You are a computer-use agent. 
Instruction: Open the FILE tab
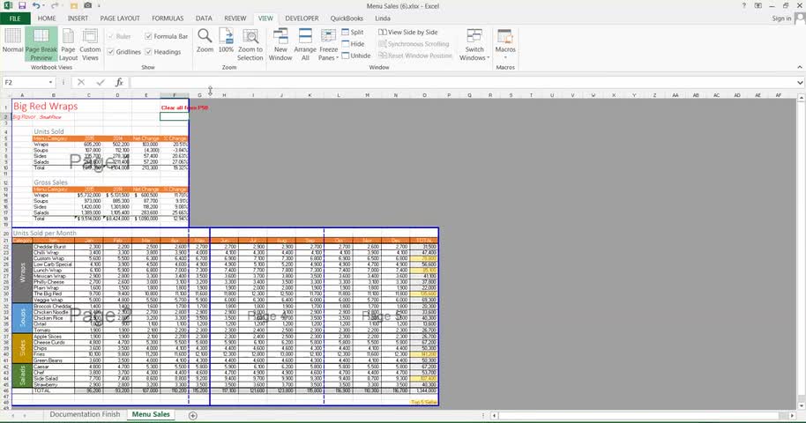(15, 19)
